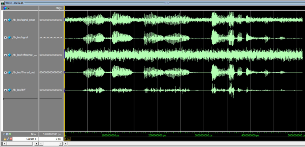
Task: Expand the /tb_lms/reference_... bus
Action: [x=5, y=55]
